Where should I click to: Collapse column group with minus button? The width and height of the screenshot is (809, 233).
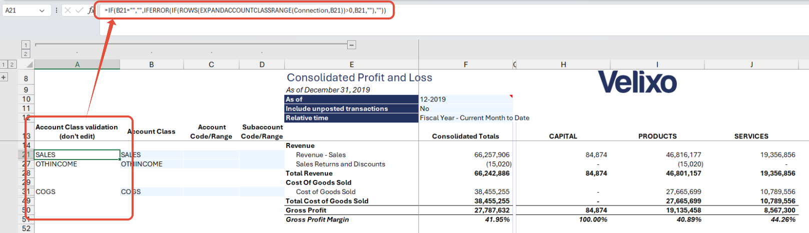tap(352, 45)
